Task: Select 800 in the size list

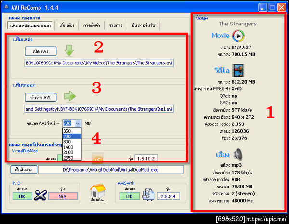Action: click(72, 142)
